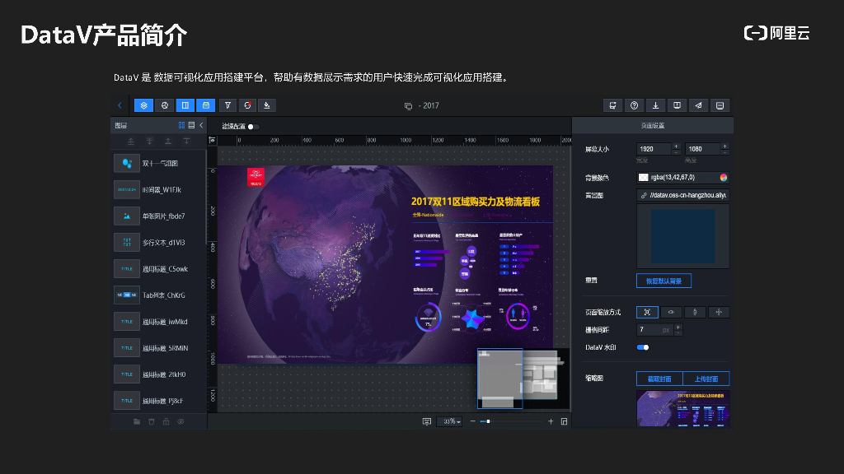The height and width of the screenshot is (474, 844).
Task: Switch layer list to thumbnail grid view
Action: pos(182,125)
